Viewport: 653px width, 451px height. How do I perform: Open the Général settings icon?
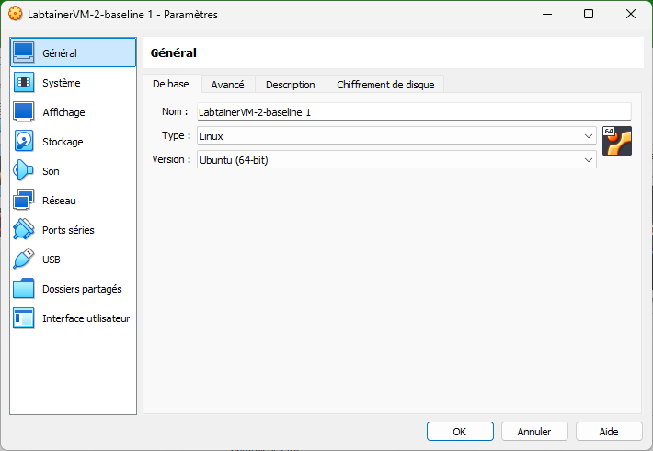click(24, 53)
